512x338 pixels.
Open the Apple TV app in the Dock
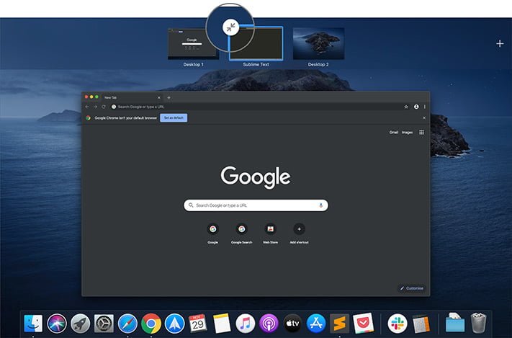coord(292,324)
